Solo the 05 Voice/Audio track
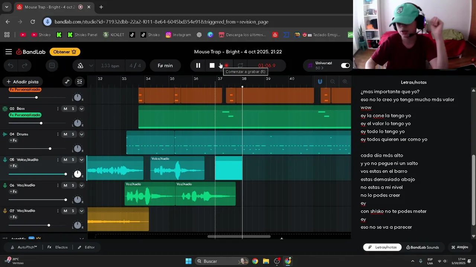Image resolution: width=476 pixels, height=267 pixels. 73,160
